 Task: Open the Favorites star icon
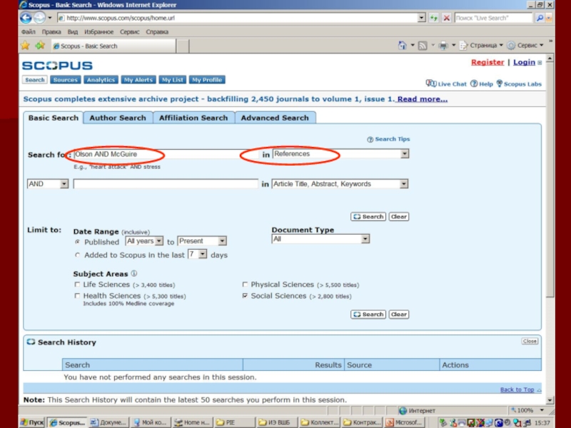pyautogui.click(x=25, y=46)
